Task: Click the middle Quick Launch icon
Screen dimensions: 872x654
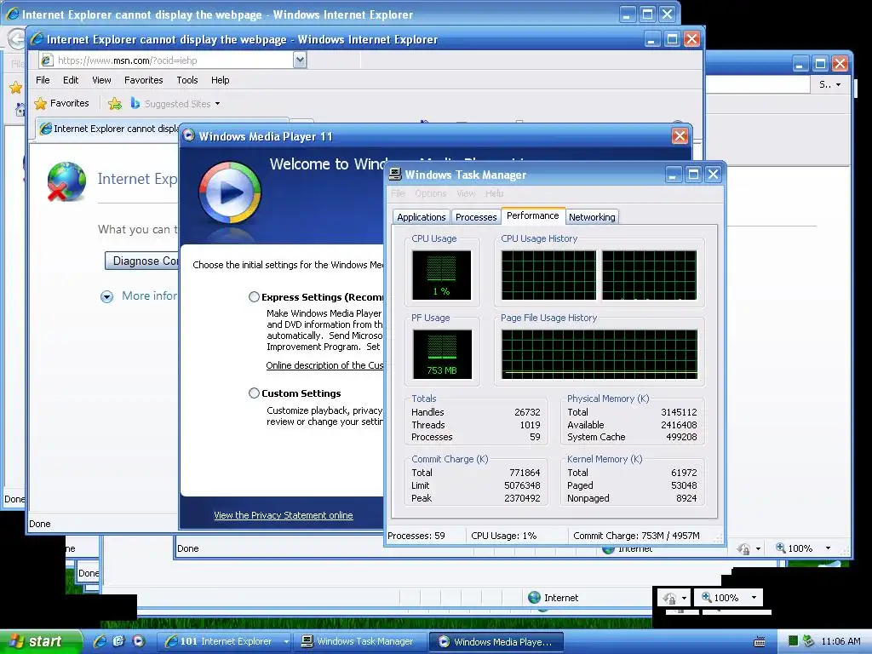Action: pos(119,641)
